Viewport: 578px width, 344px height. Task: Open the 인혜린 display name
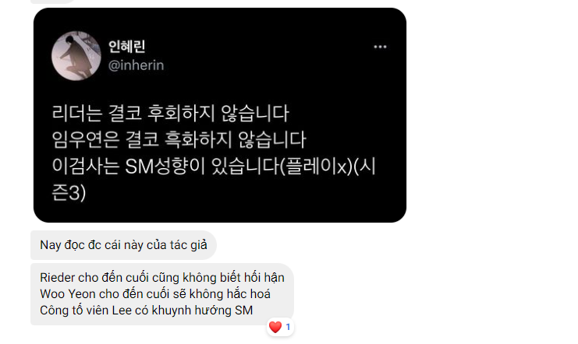click(127, 47)
